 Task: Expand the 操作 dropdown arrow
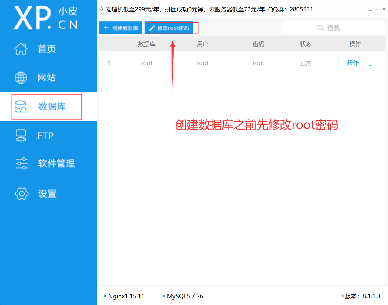click(x=370, y=66)
